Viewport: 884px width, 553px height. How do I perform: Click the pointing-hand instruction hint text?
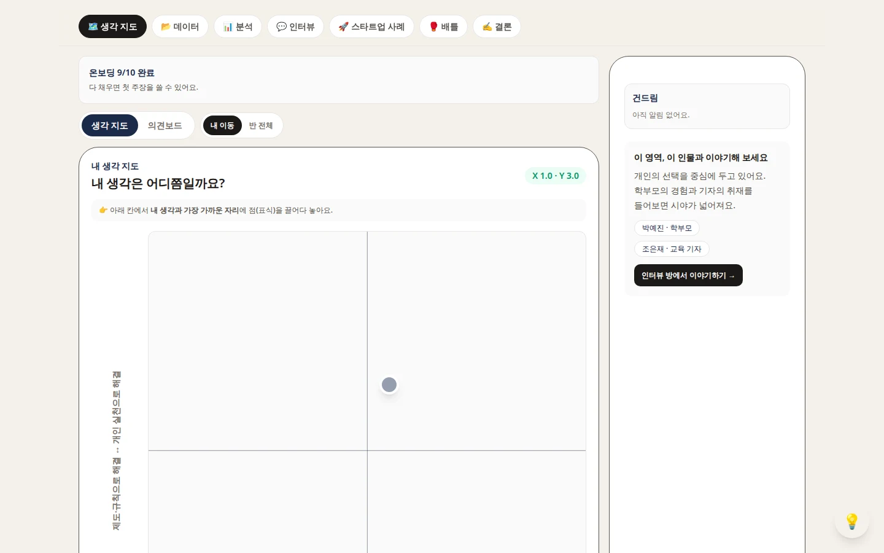tap(215, 210)
